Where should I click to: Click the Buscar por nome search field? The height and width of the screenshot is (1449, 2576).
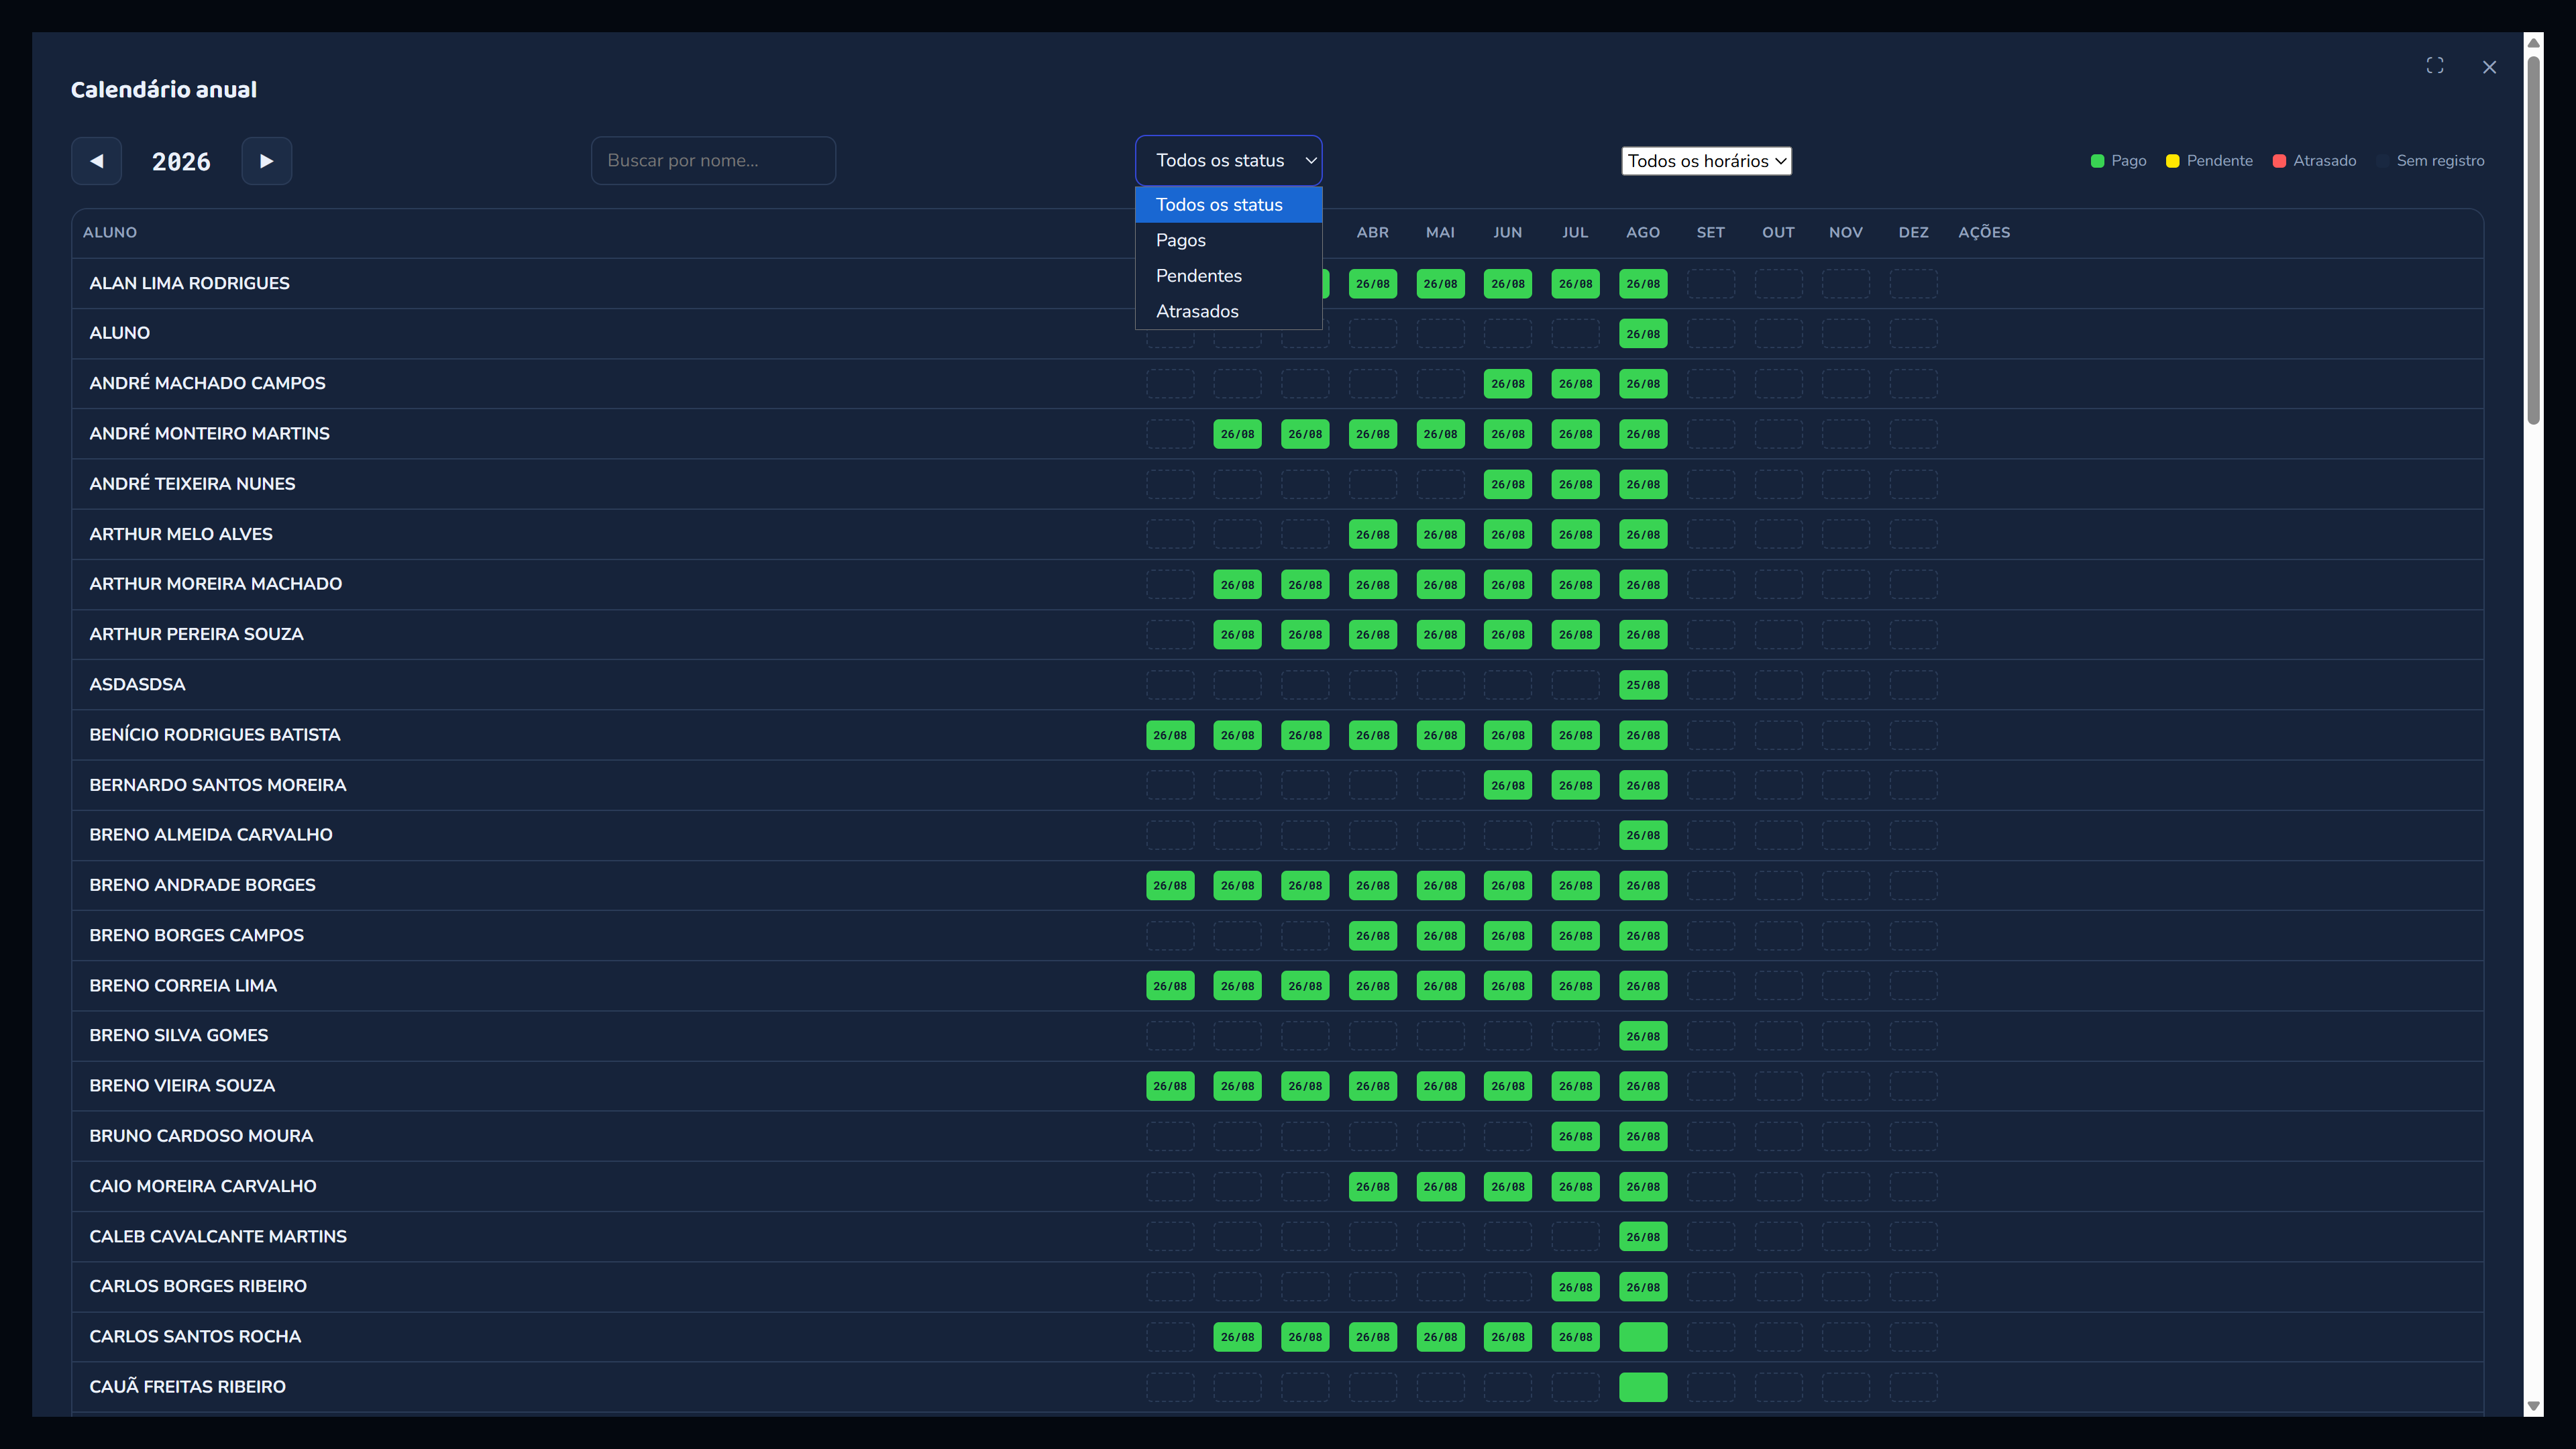(x=713, y=161)
